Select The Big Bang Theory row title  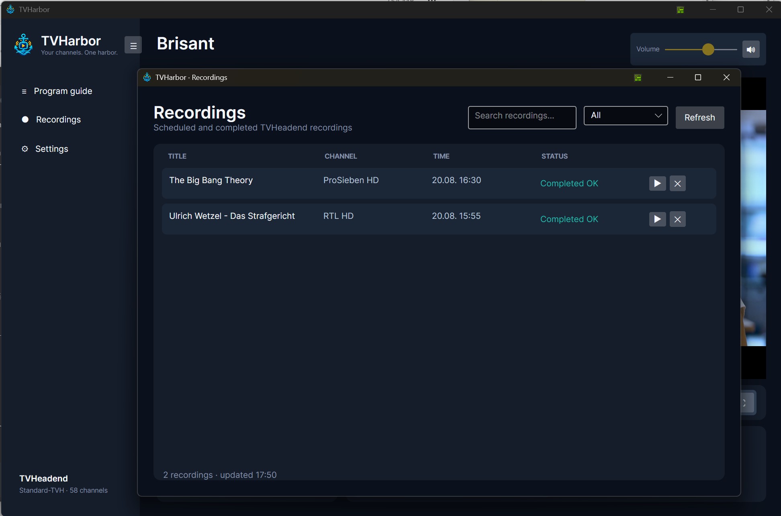click(x=211, y=180)
